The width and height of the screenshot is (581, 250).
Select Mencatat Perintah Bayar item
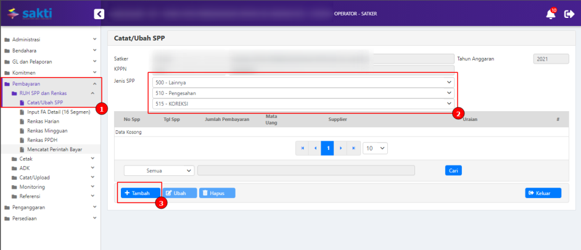[x=54, y=149]
